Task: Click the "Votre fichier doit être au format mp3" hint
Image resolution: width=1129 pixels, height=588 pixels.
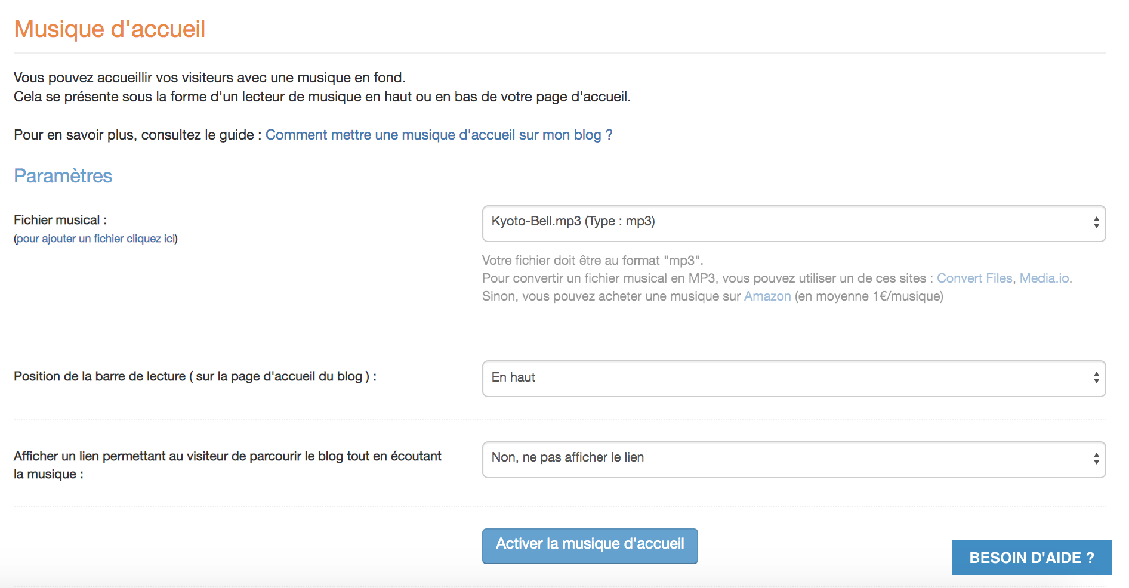Action: 593,261
